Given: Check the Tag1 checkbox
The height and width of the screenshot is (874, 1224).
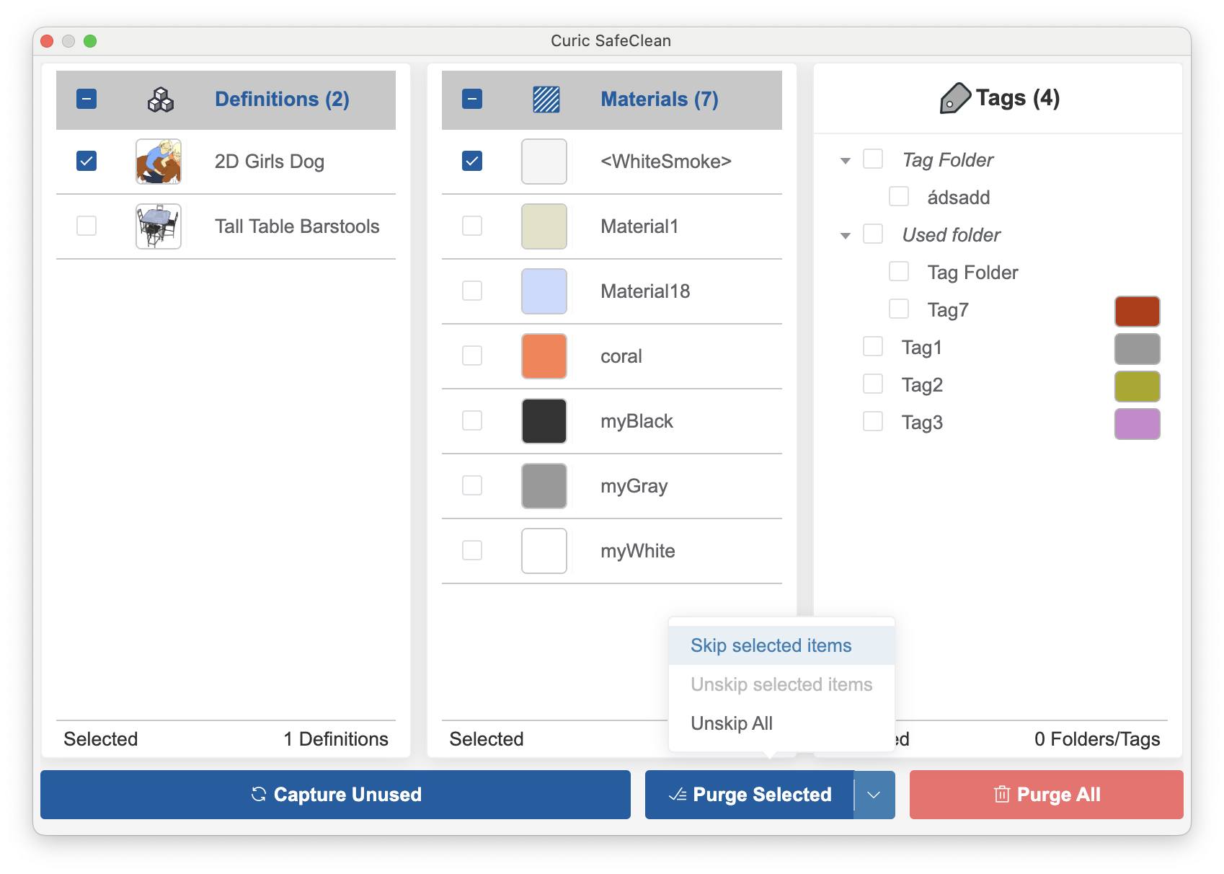Looking at the screenshot, I should pos(873,346).
